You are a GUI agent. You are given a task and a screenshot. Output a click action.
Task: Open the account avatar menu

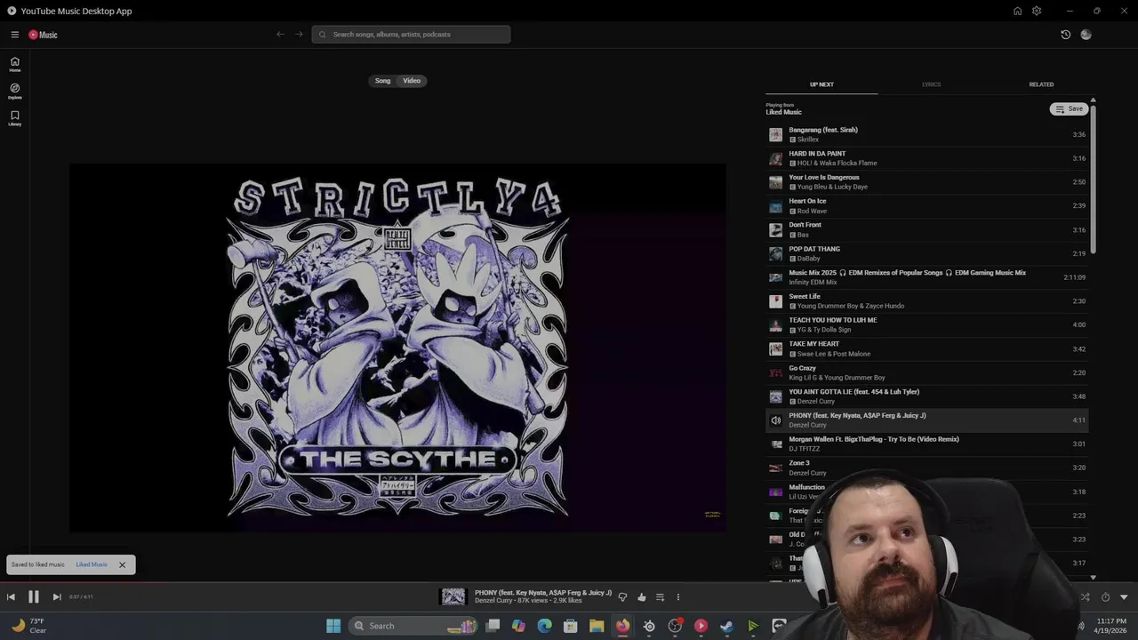click(1086, 35)
